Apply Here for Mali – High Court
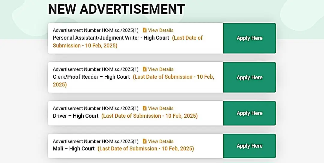The image size is (324, 163). (x=249, y=146)
